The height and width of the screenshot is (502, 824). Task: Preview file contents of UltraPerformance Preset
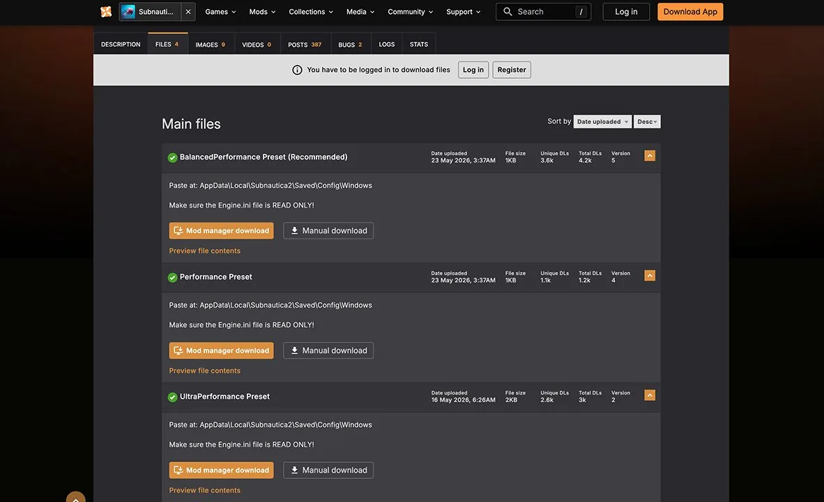tap(204, 490)
